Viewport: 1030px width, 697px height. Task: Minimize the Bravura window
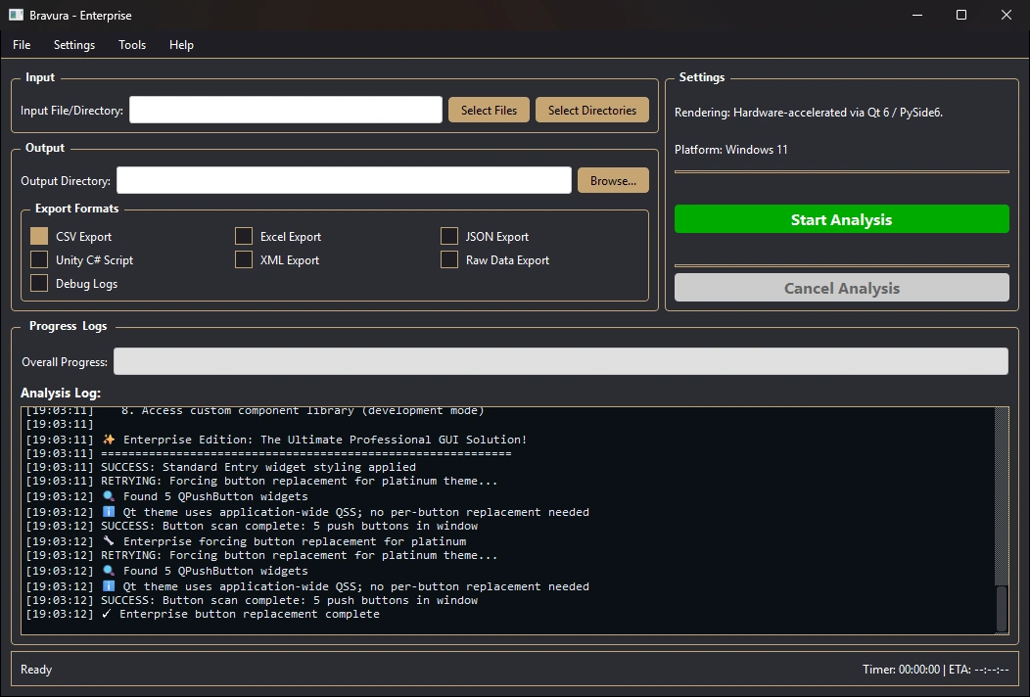[x=917, y=15]
